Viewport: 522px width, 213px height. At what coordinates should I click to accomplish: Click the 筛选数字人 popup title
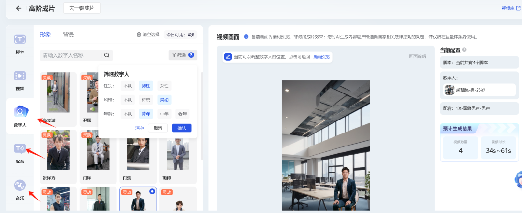click(116, 74)
